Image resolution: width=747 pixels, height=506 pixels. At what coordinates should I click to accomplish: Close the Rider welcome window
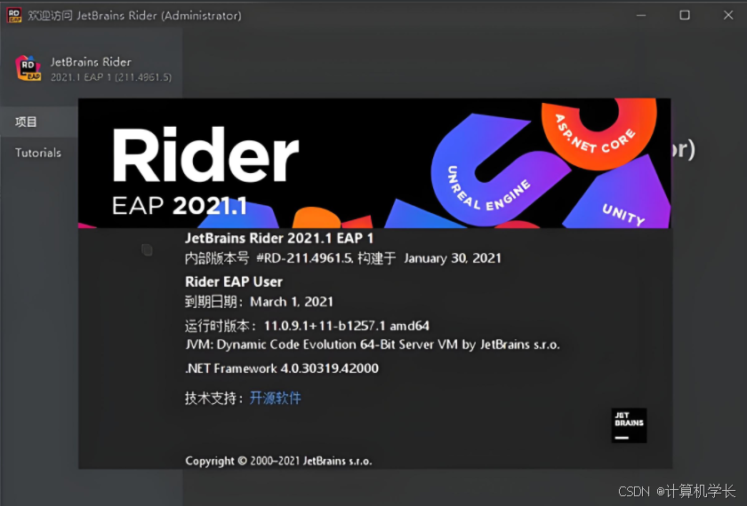pos(728,15)
